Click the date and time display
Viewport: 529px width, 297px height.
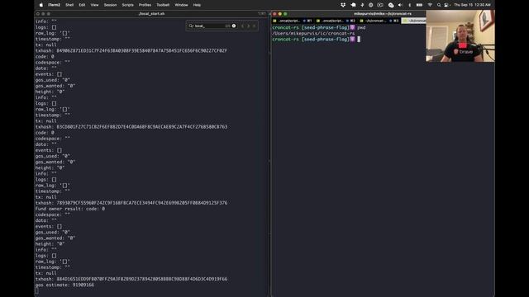coord(472,5)
